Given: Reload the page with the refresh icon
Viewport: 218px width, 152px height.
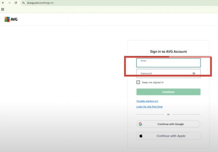Looking at the screenshot, I should [16, 3].
